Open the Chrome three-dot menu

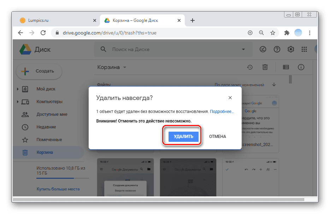310,32
